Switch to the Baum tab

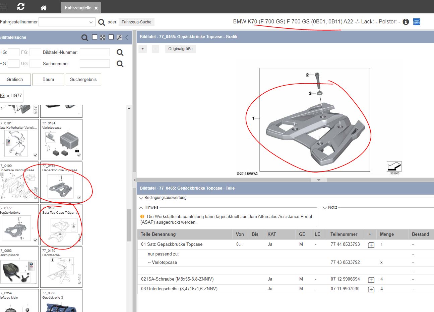(x=48, y=79)
